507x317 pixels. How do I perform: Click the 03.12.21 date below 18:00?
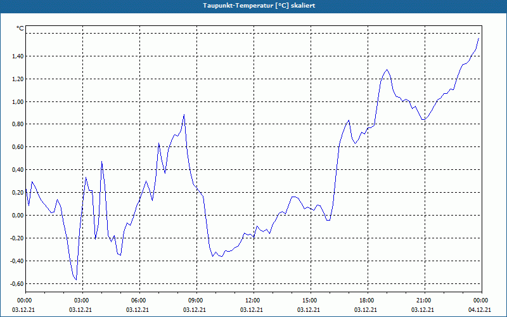[x=366, y=310]
